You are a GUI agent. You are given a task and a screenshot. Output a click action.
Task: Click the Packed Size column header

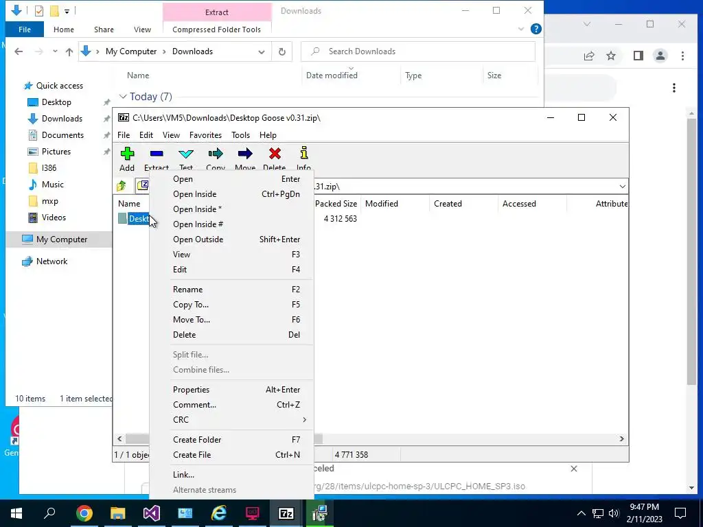(336, 204)
